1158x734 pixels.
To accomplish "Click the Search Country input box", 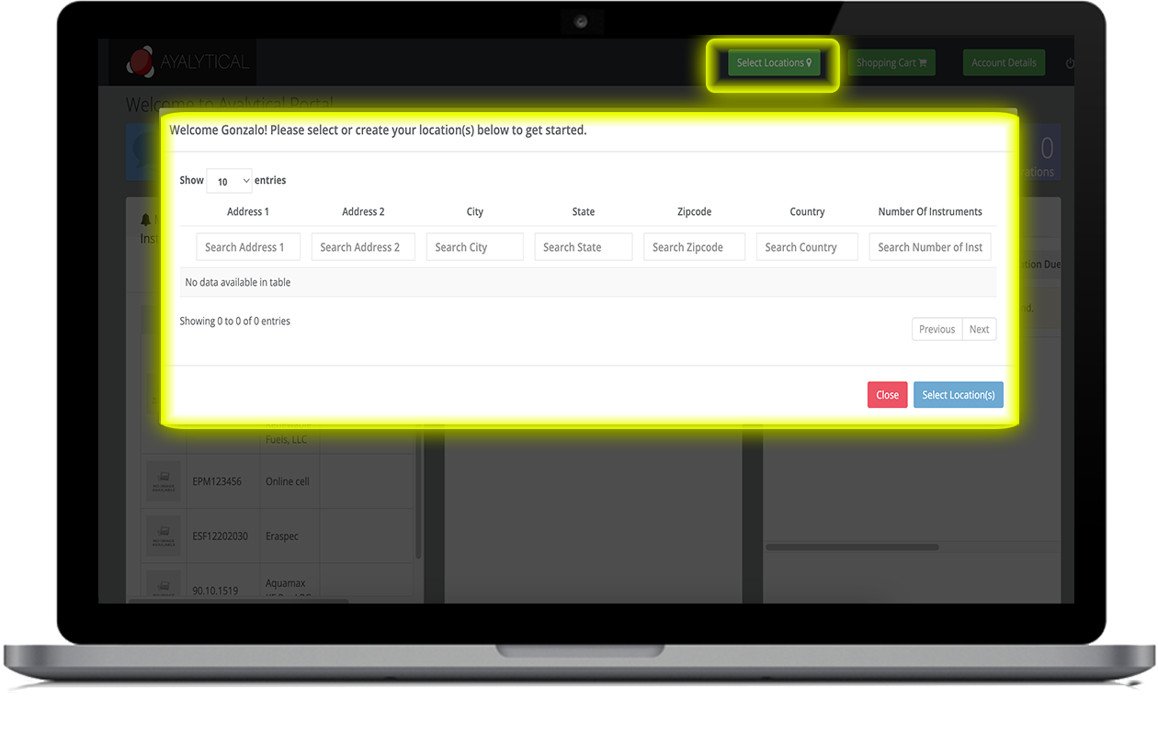I will (x=806, y=247).
